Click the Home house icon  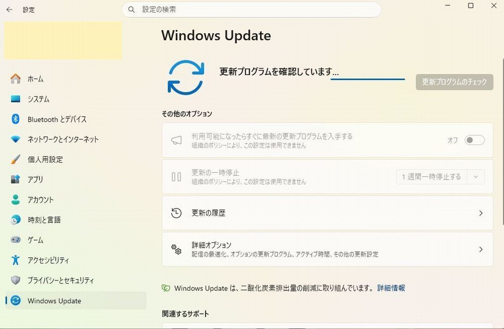(16, 79)
